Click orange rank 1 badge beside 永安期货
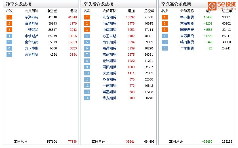Image resolution: width=238 pixels, height=148 pixels. (x=87, y=17)
